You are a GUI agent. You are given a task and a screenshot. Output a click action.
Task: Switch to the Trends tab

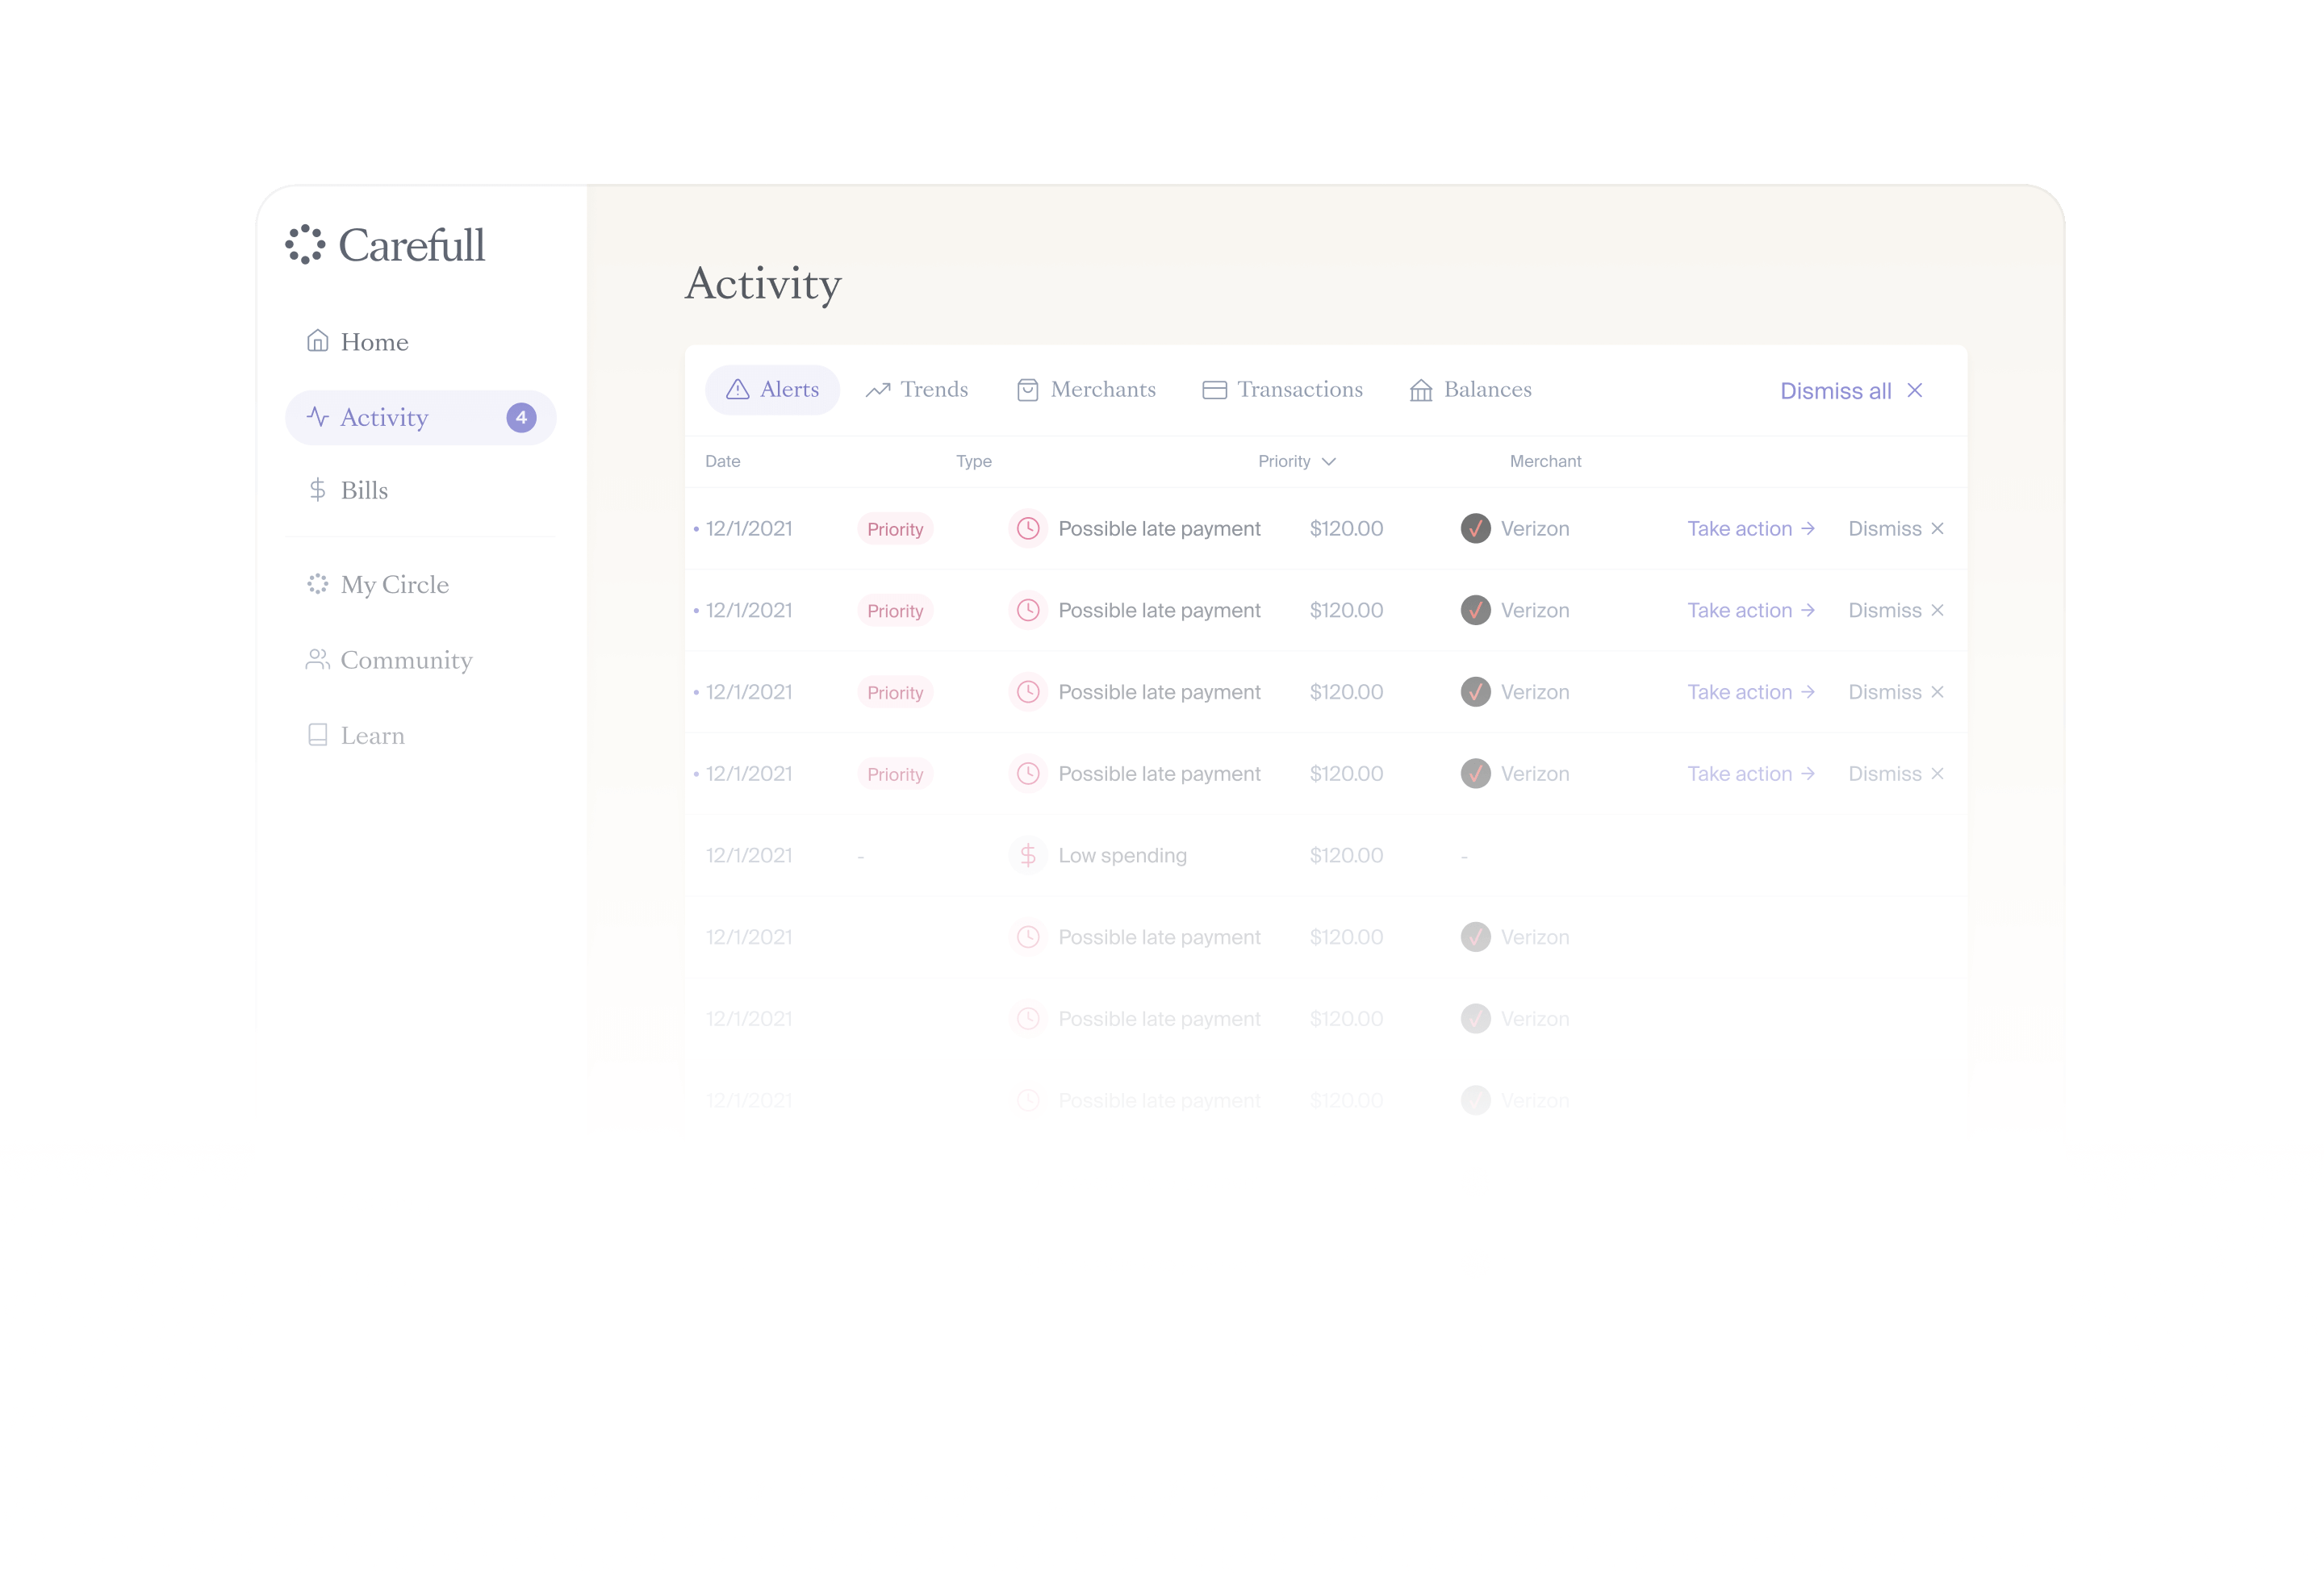pyautogui.click(x=917, y=390)
